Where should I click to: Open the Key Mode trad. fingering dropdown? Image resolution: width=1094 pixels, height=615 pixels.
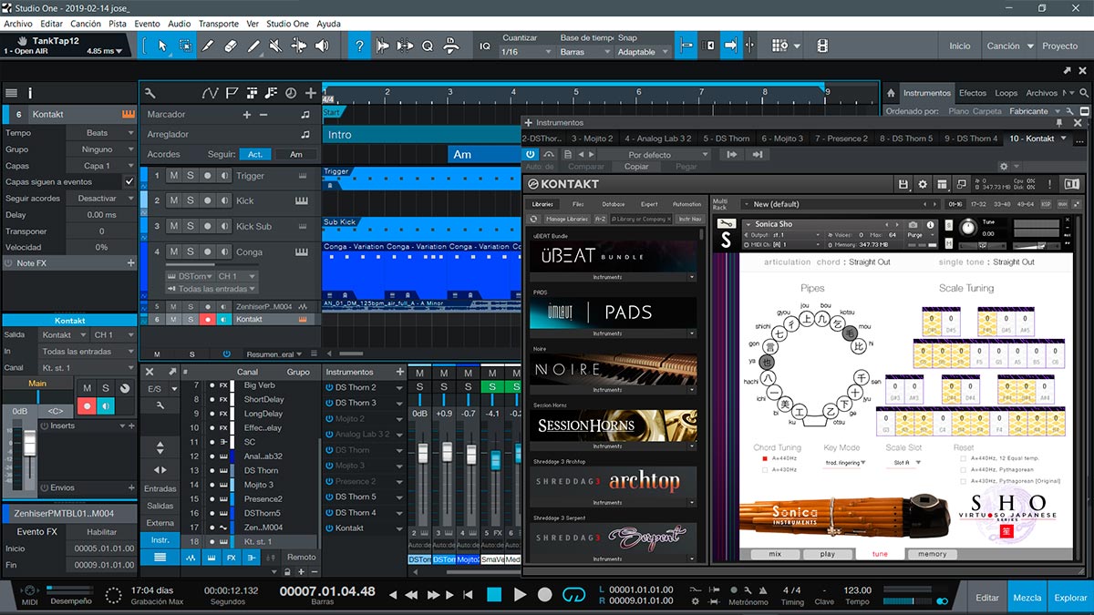(x=845, y=463)
